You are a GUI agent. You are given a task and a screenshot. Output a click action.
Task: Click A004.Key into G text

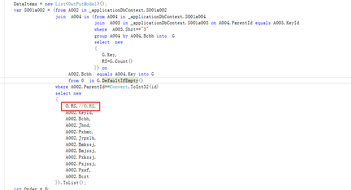coord(134,74)
